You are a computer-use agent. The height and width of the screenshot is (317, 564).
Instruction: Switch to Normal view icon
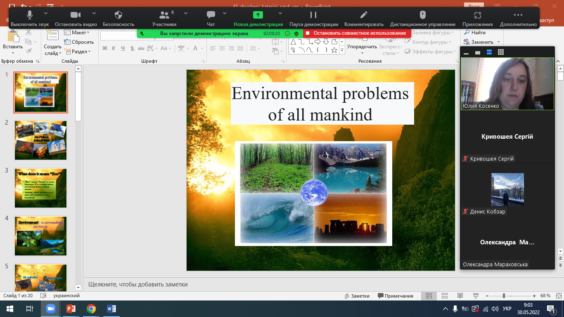coord(429,296)
